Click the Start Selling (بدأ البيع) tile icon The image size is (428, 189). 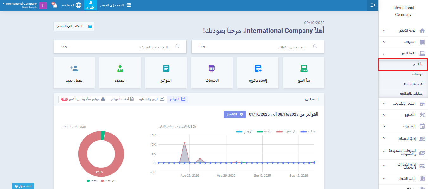303,68
